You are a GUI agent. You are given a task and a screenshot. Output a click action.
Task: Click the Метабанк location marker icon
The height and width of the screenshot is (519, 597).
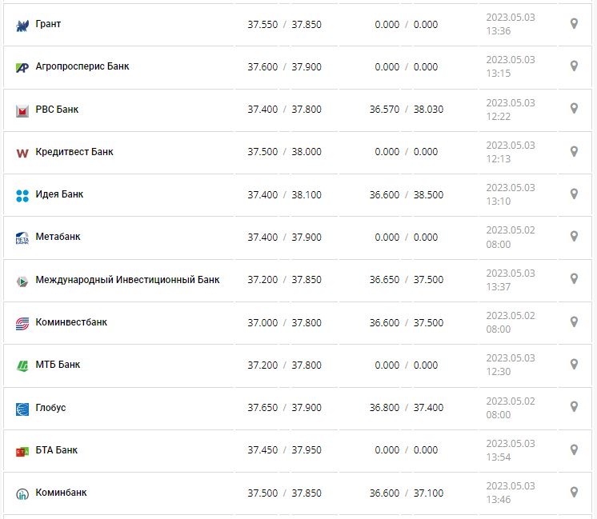point(574,236)
